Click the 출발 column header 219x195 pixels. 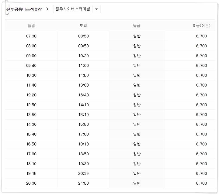(31, 26)
